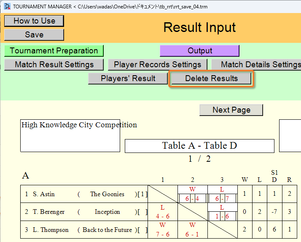Go to Tournament Preparation
The image size is (301, 242).
(54, 51)
